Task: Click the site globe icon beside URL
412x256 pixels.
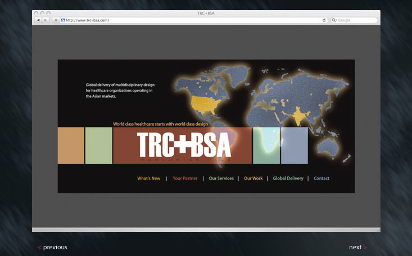Action: click(x=62, y=20)
